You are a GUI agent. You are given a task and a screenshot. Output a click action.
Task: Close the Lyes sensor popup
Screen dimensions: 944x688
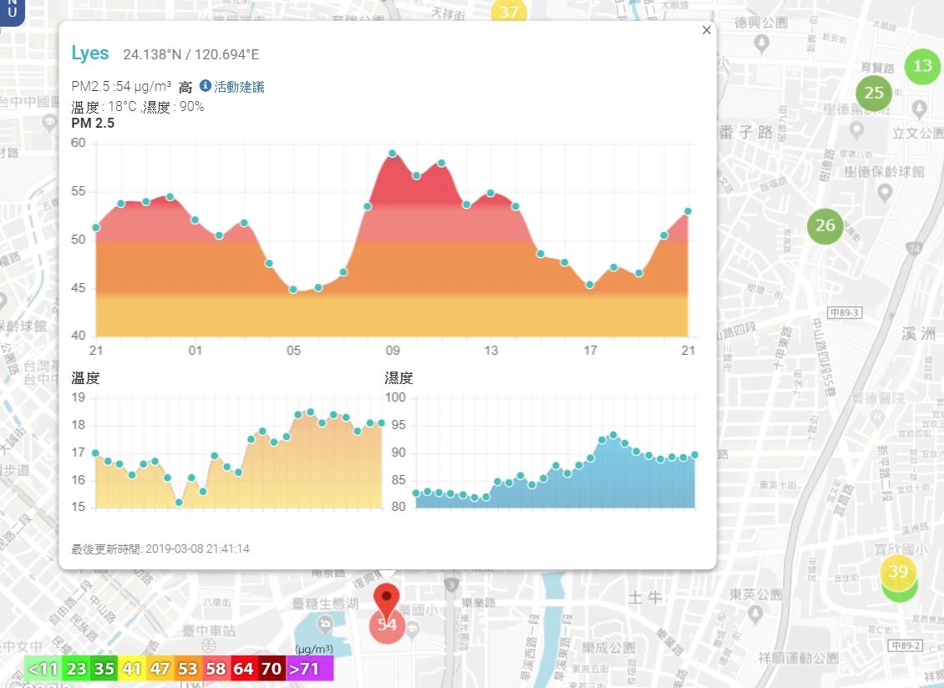pos(706,30)
